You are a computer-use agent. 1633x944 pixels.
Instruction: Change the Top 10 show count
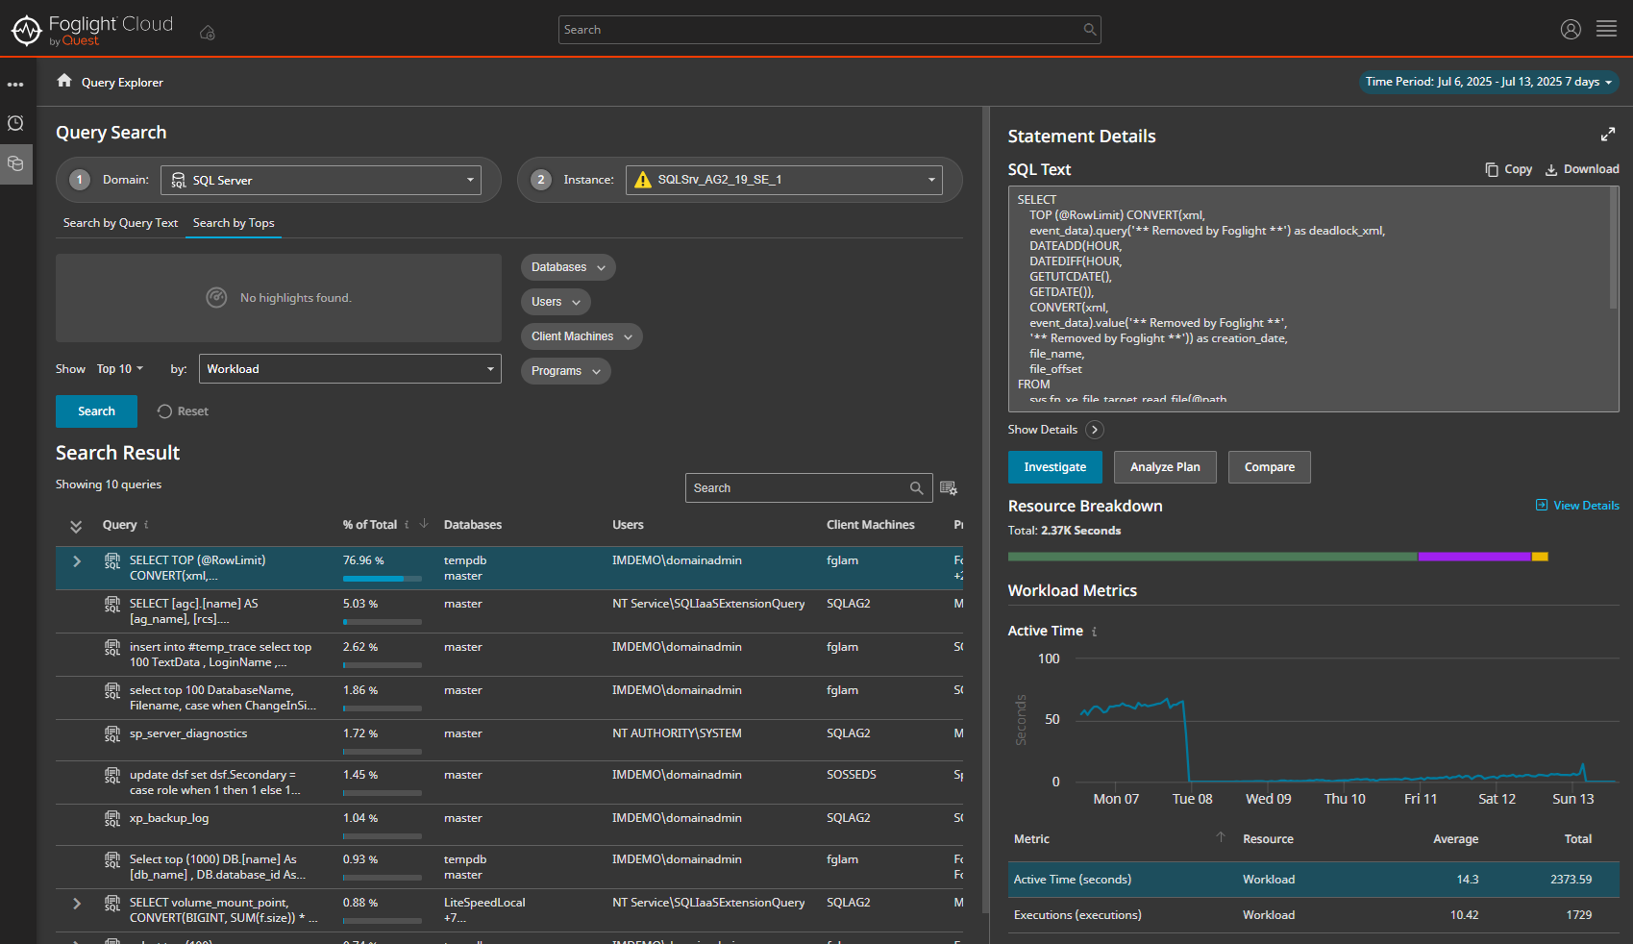(119, 369)
